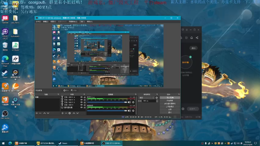Viewport: 260px width, 146px height.
Task: Undock the 场景 panel with its float icon
Action: tap(58, 94)
